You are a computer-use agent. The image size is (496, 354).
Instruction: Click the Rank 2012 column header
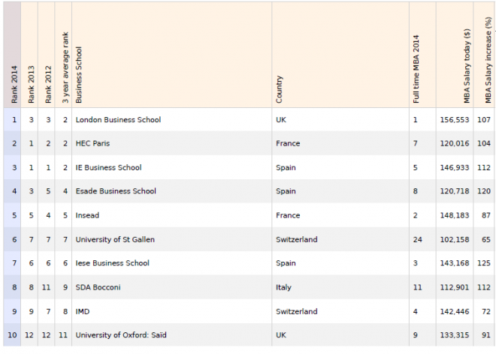click(48, 84)
